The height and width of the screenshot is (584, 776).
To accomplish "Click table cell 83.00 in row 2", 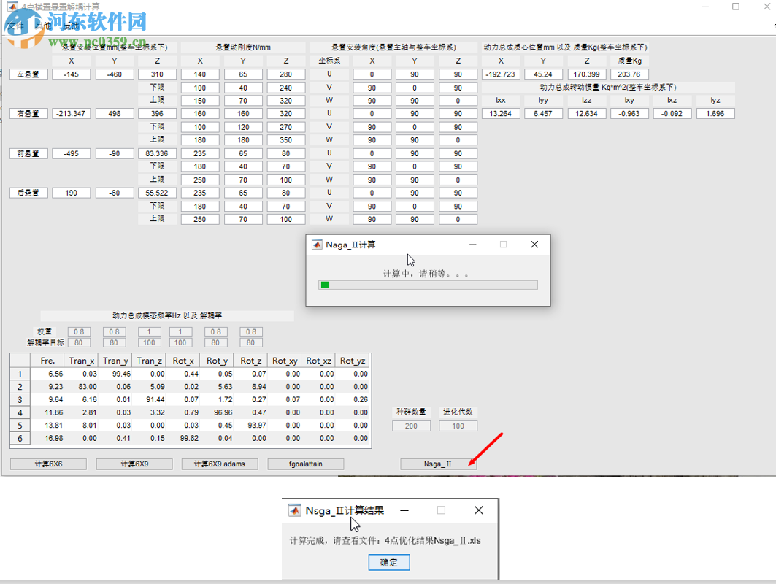I will point(82,387).
